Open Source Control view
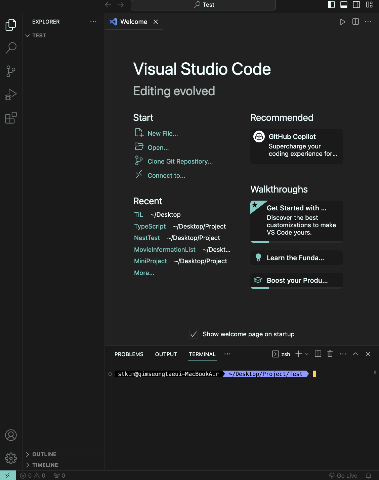The height and width of the screenshot is (480, 379). point(11,71)
